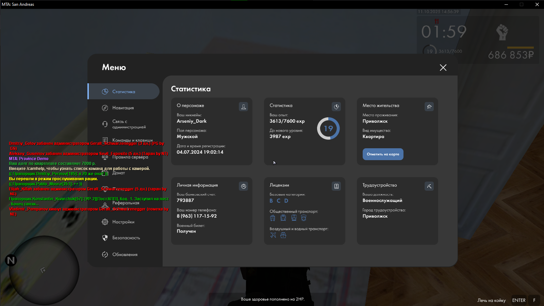Click the phone number 8 (963) 117-15-92
The height and width of the screenshot is (306, 544).
(197, 216)
